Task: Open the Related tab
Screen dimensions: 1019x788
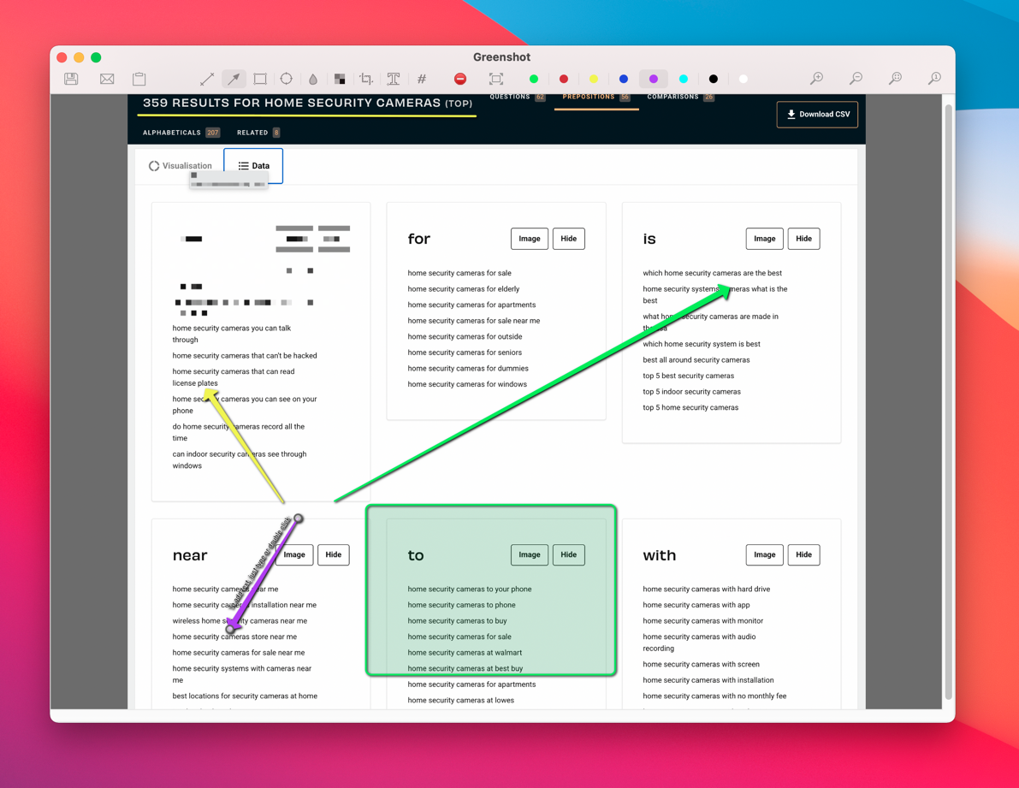Action: pyautogui.click(x=258, y=133)
